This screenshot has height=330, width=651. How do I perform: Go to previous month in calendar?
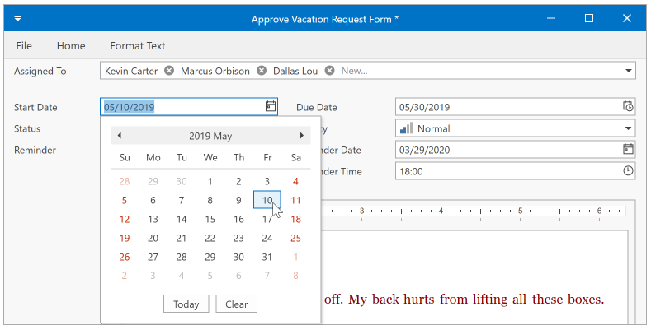tap(119, 136)
